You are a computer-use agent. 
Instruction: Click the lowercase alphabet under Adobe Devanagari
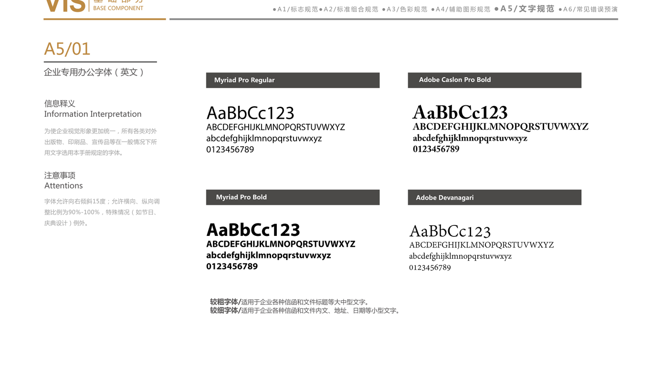click(x=461, y=256)
